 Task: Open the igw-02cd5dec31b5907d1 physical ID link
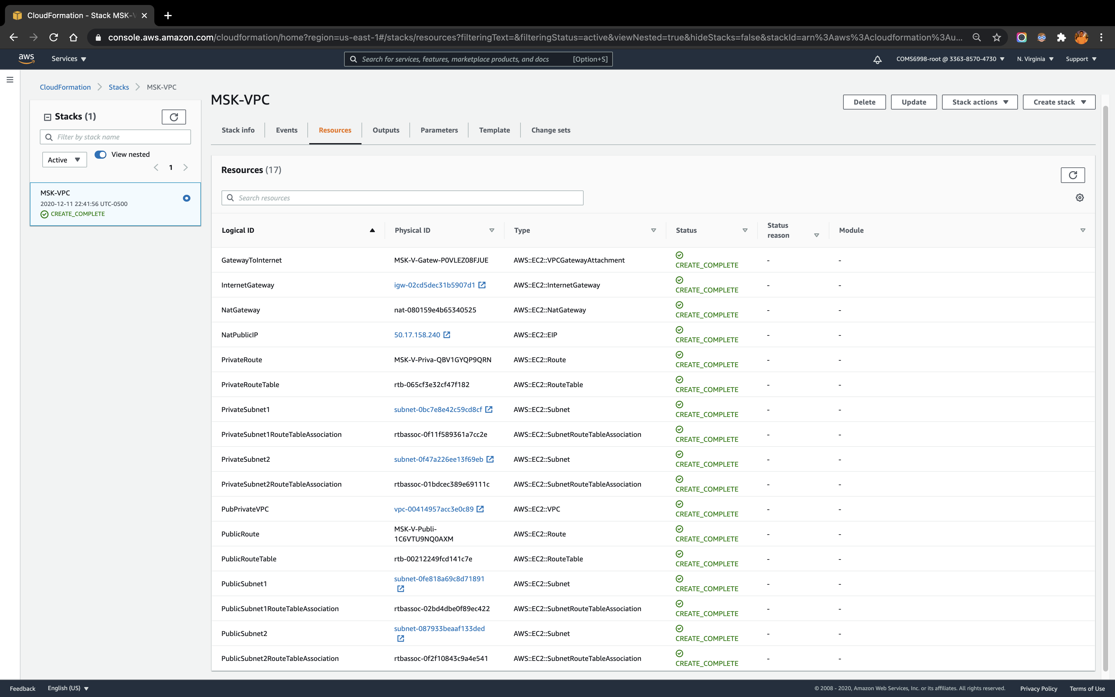(435, 285)
